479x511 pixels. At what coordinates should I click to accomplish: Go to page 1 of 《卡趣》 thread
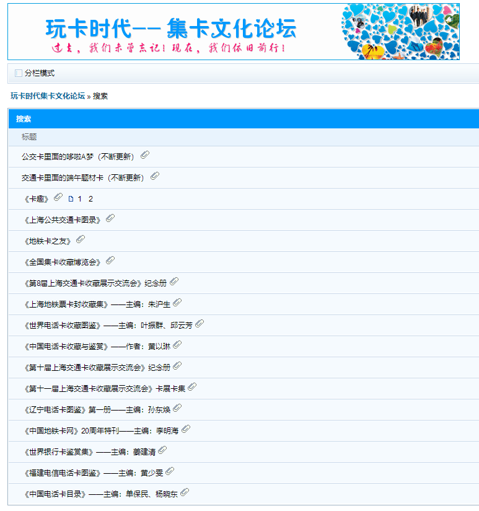tap(80, 199)
